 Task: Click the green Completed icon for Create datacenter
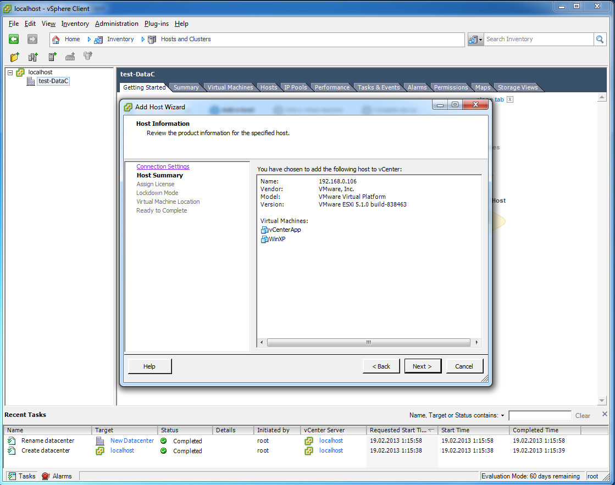click(164, 451)
